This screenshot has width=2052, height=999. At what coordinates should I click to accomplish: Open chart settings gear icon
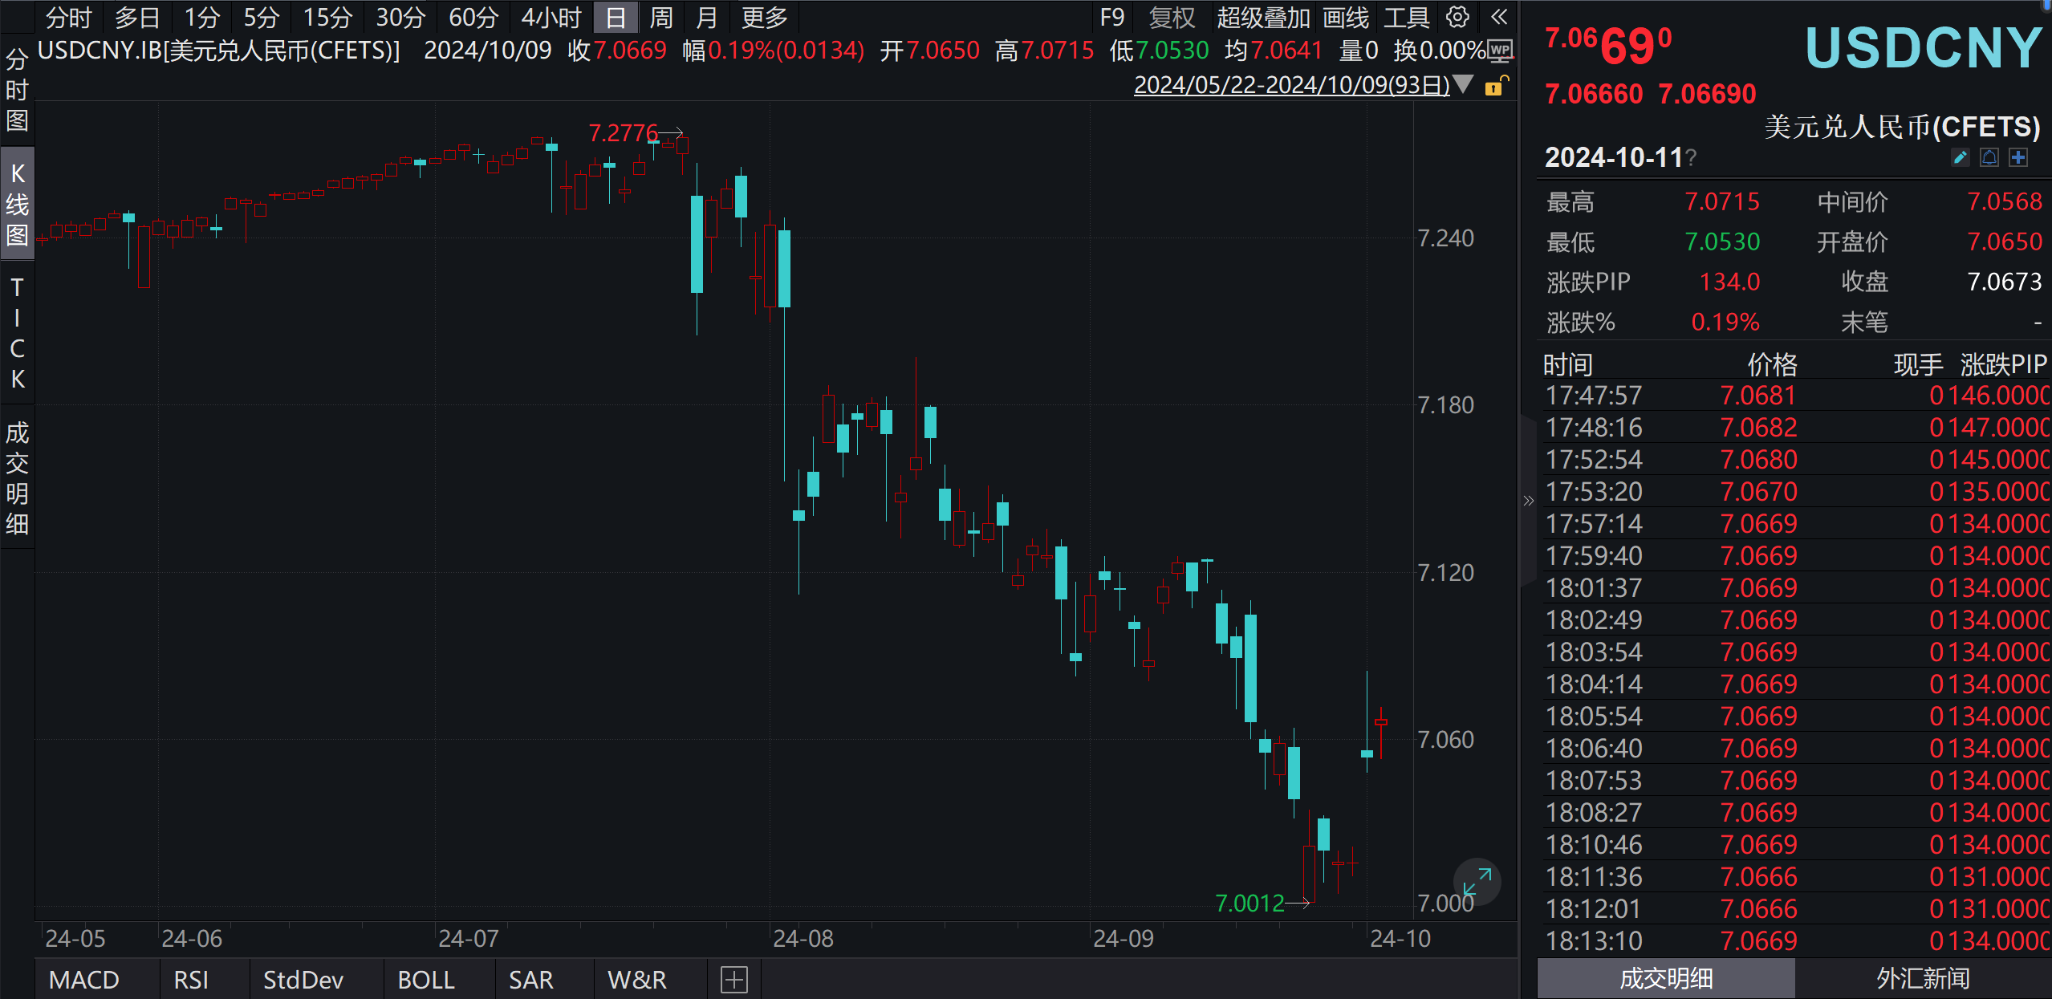[1457, 17]
